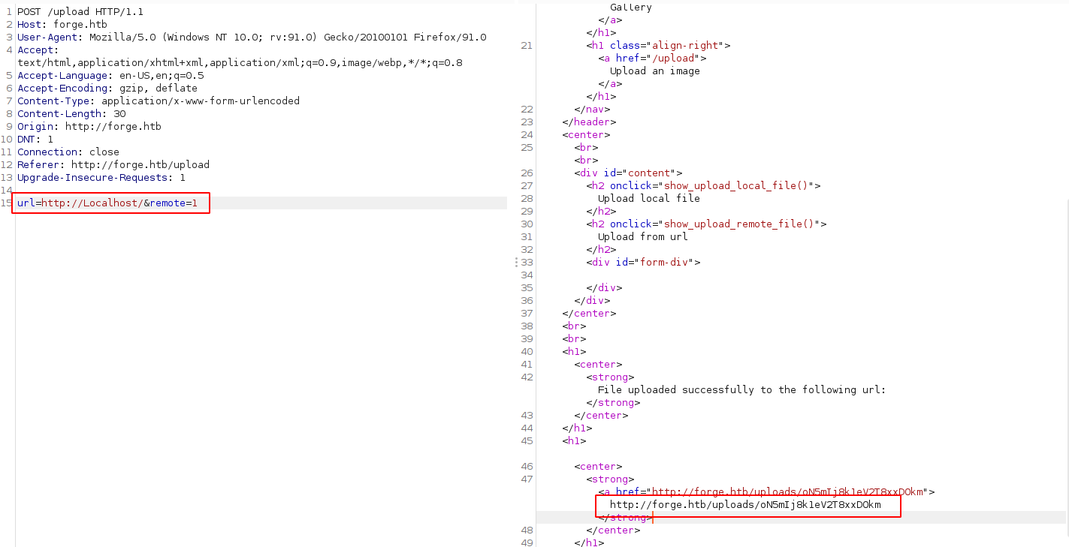The width and height of the screenshot is (1069, 547).
Task: Click the closing </nav> tag line
Action: click(592, 110)
